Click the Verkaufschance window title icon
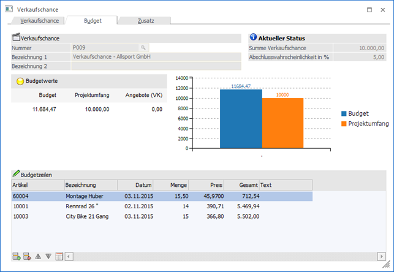The height and width of the screenshot is (272, 394). (x=9, y=10)
